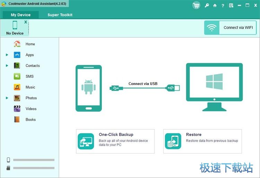Screen dimensions: 260x178
Task: Select Videos label in the sidebar
Action: pyautogui.click(x=31, y=109)
